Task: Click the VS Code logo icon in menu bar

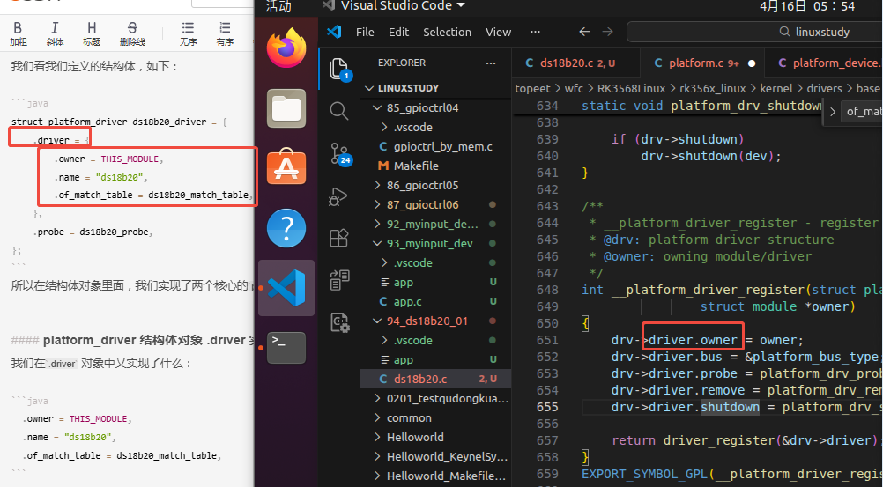Action: tap(335, 32)
